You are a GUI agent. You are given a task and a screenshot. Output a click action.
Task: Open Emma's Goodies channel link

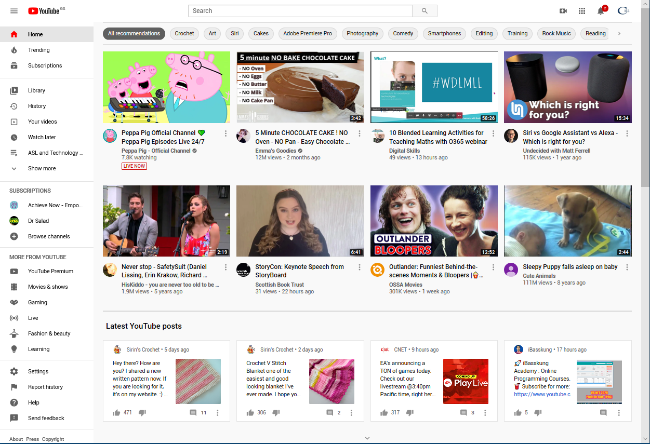pos(276,151)
